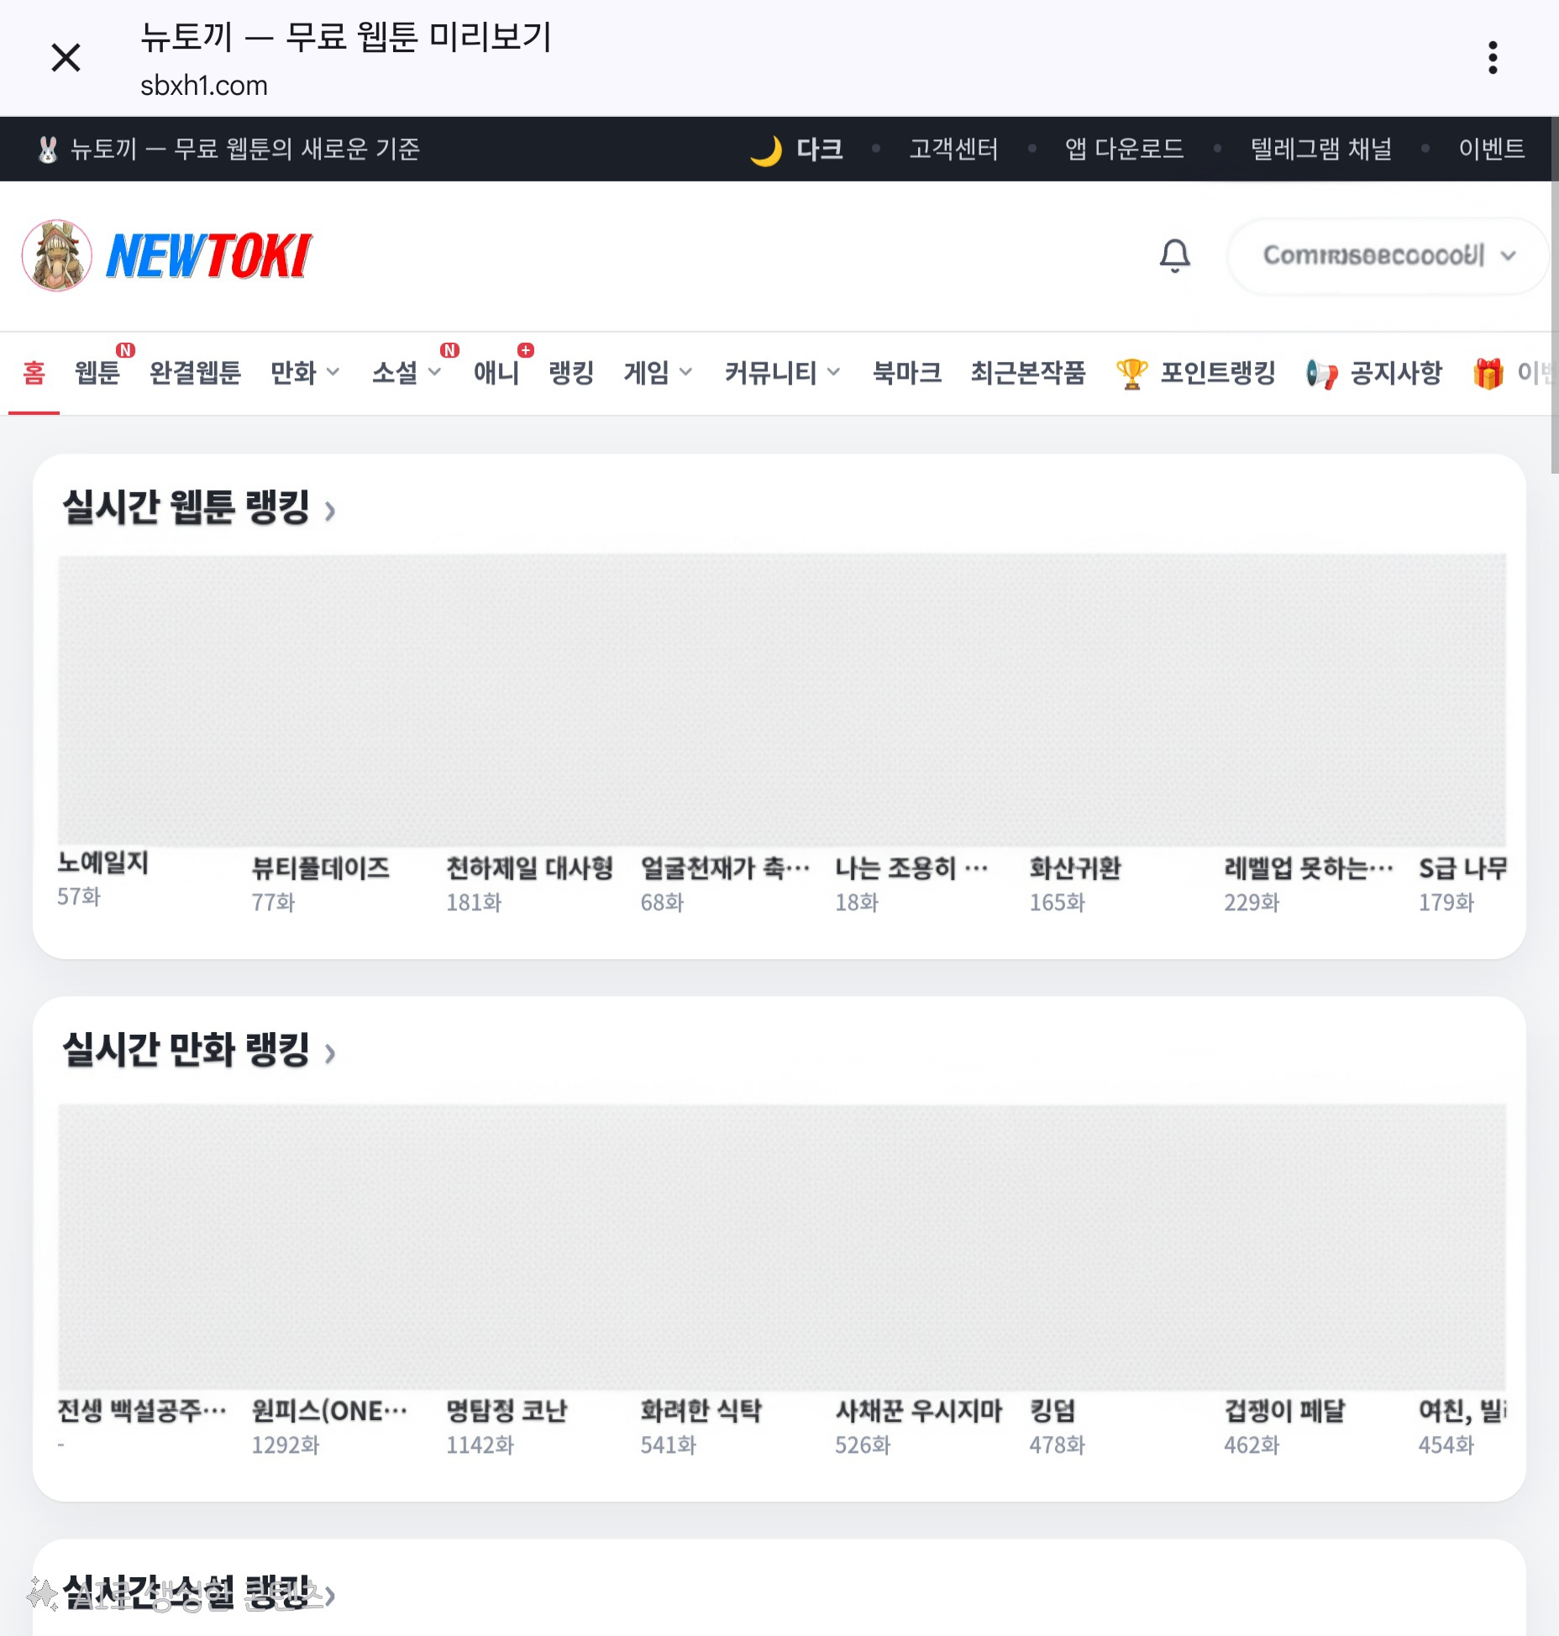The width and height of the screenshot is (1559, 1636).
Task: Open 텔레그램 채널 link
Action: coord(1320,149)
